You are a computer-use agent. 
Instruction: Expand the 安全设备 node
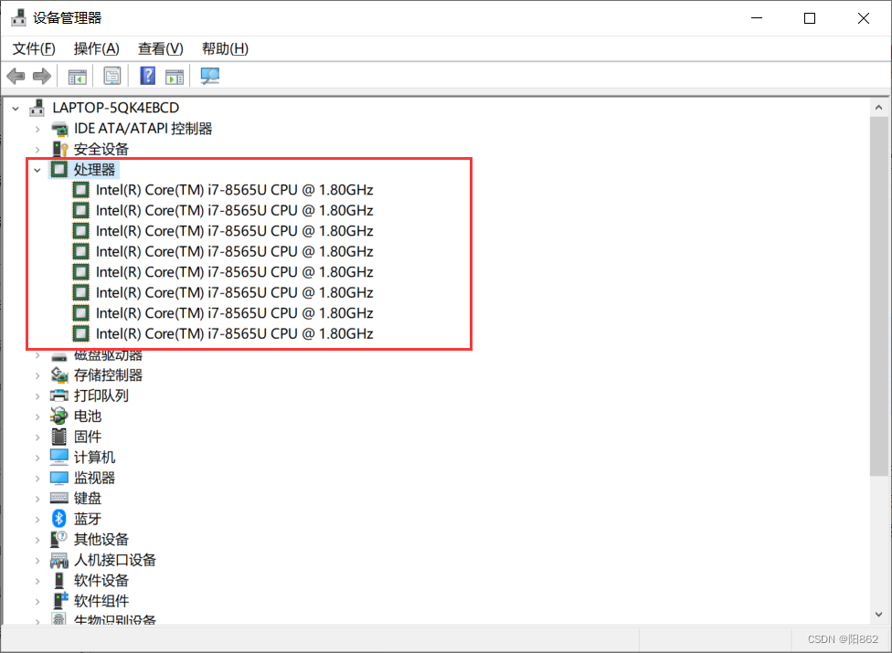pyautogui.click(x=37, y=150)
